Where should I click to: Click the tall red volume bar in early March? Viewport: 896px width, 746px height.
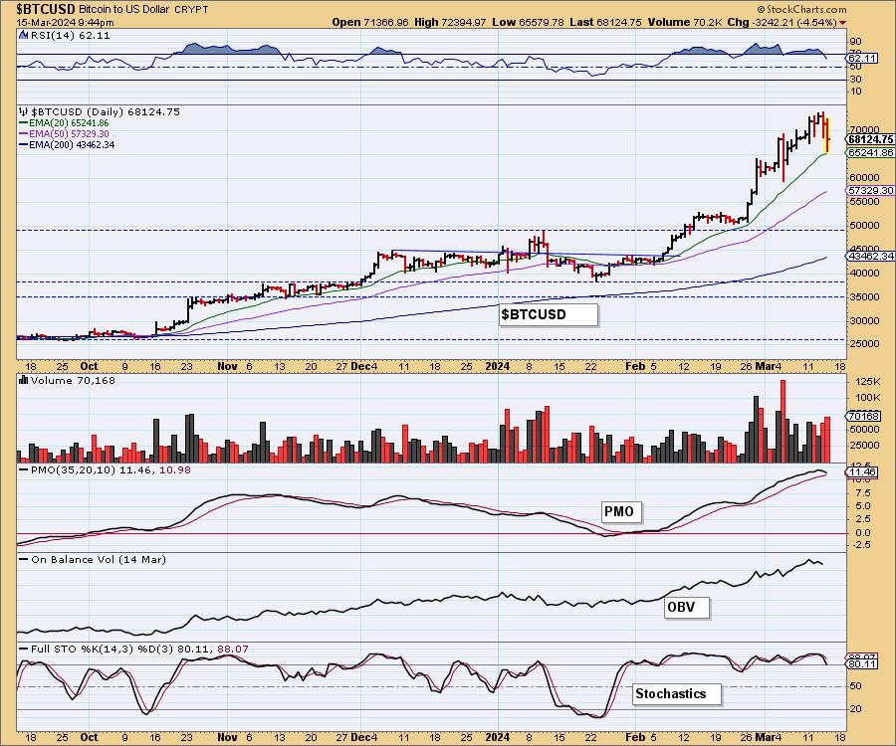[x=783, y=421]
